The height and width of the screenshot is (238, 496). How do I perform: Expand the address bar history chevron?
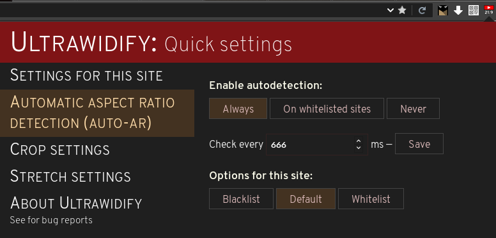[x=391, y=10]
